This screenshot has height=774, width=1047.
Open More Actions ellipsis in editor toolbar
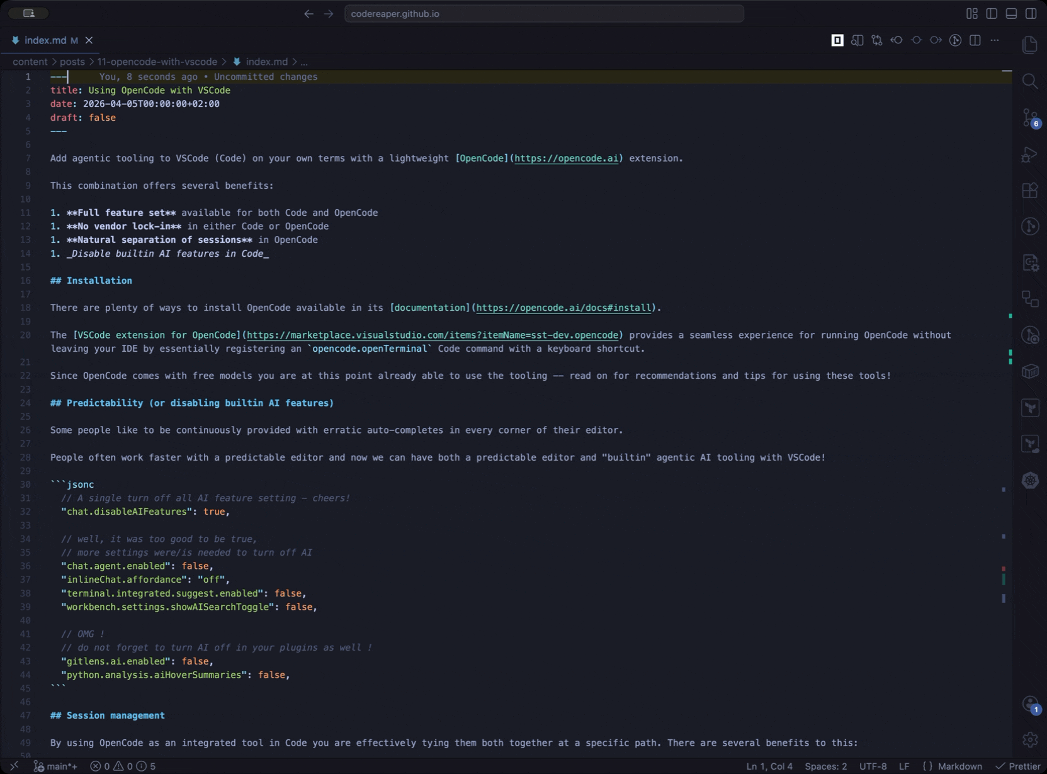pos(995,40)
